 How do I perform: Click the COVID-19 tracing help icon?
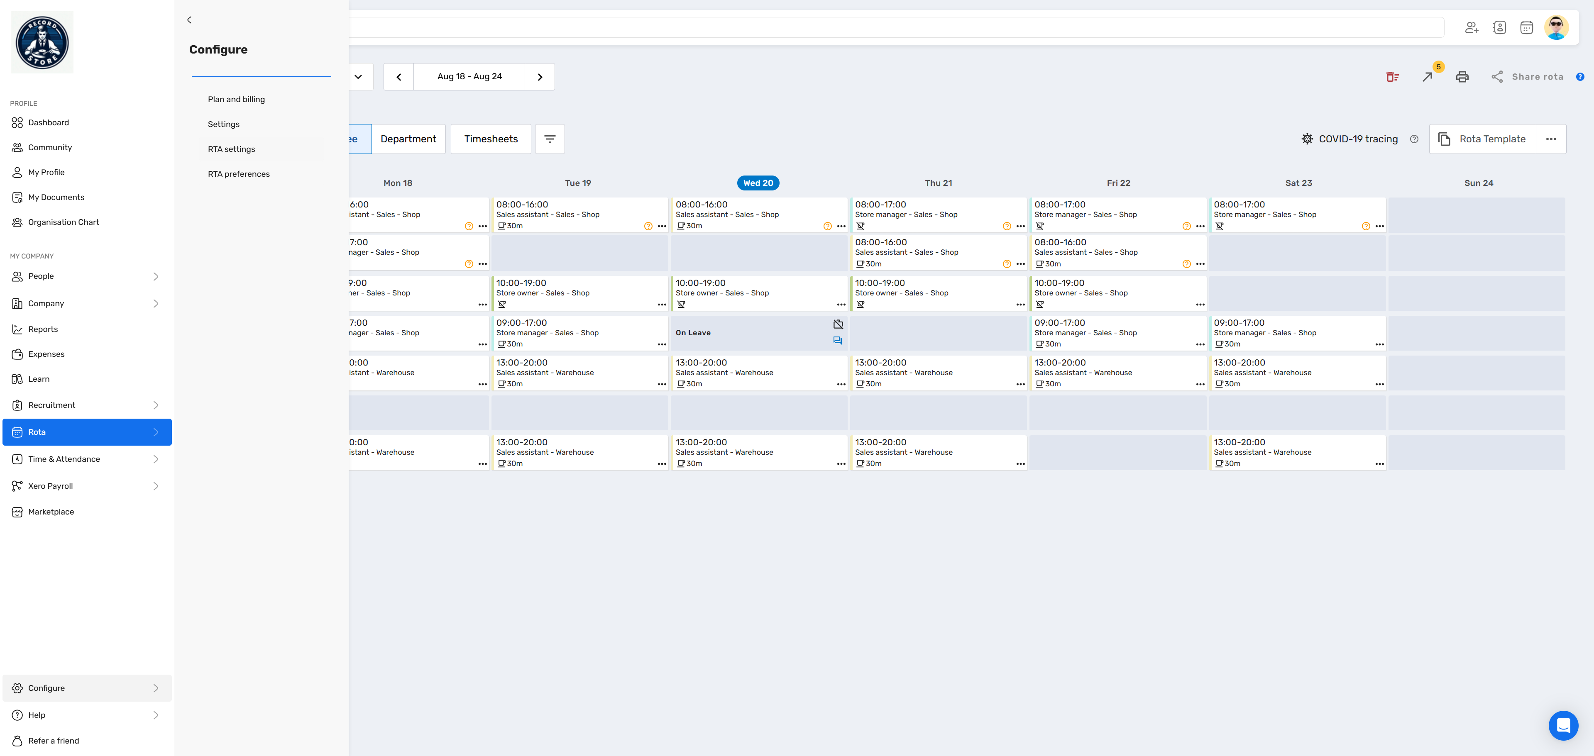1414,139
